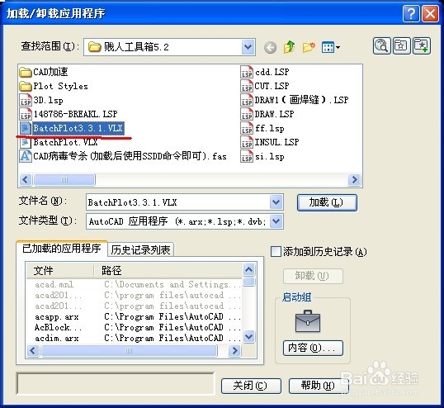The image size is (444, 408).
Task: Select acapp.arx in loaded applications list
Action: pyautogui.click(x=57, y=317)
